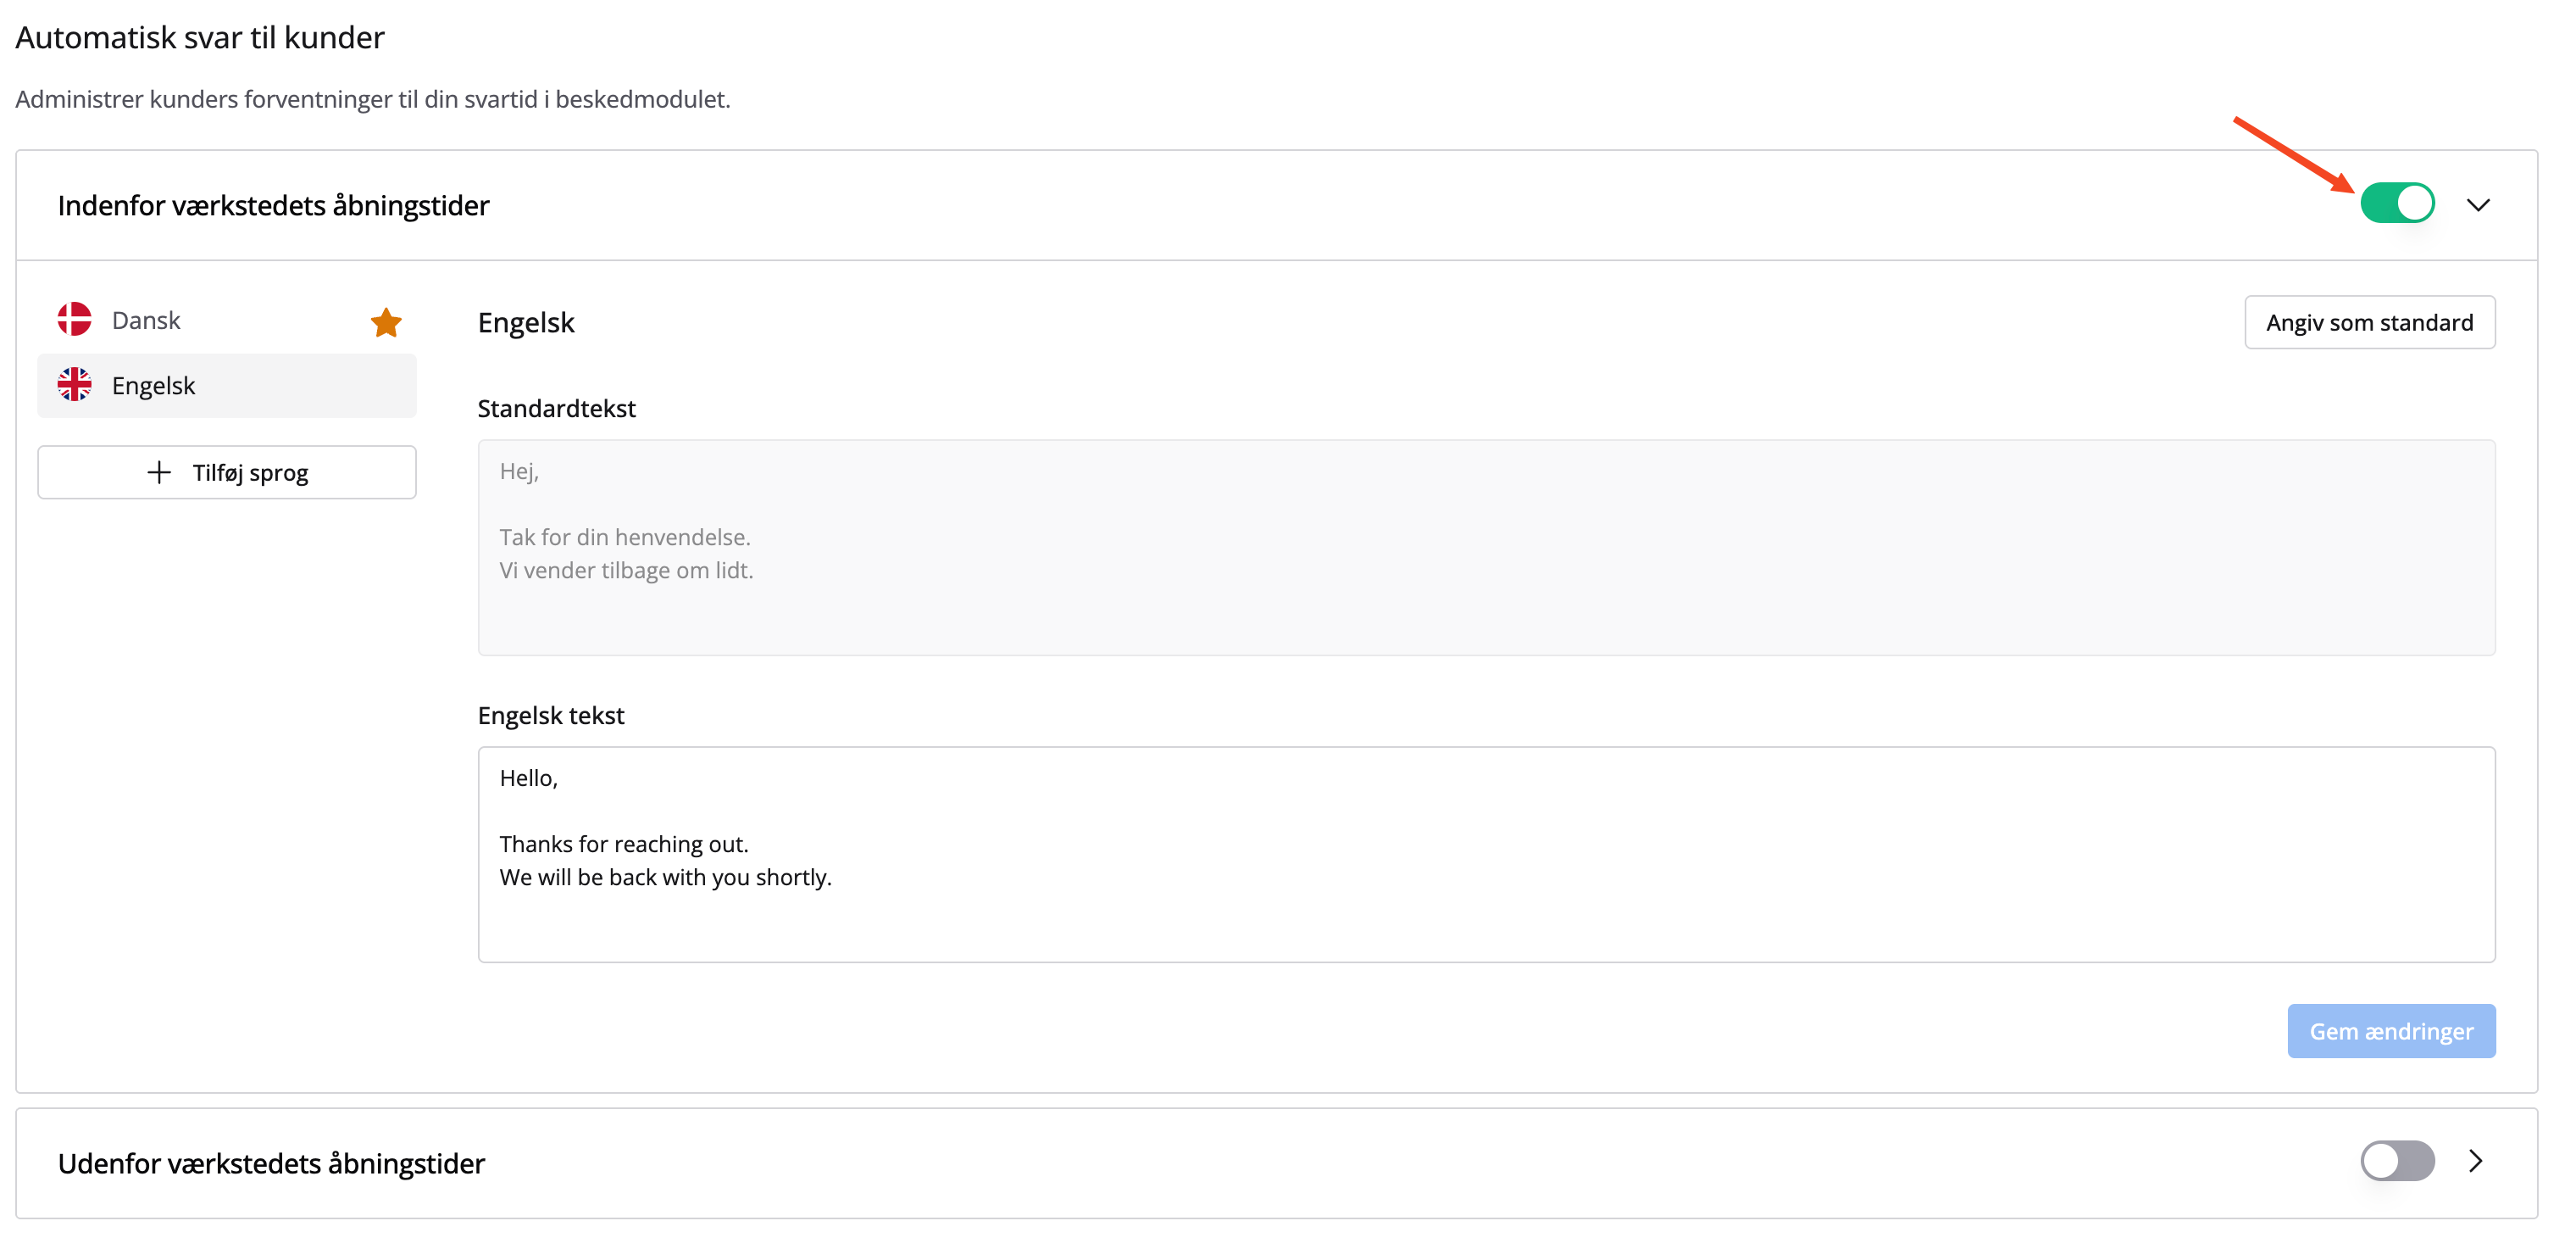Enable the Udenfor værkstedets åbningstider toggle
The image size is (2576, 1260).
(x=2396, y=1161)
